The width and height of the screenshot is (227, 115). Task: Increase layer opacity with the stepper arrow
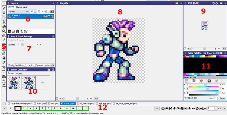(x=35, y=11)
